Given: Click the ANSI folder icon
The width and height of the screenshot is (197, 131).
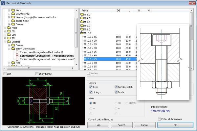Looking at the screenshot, I should [x=9, y=28].
